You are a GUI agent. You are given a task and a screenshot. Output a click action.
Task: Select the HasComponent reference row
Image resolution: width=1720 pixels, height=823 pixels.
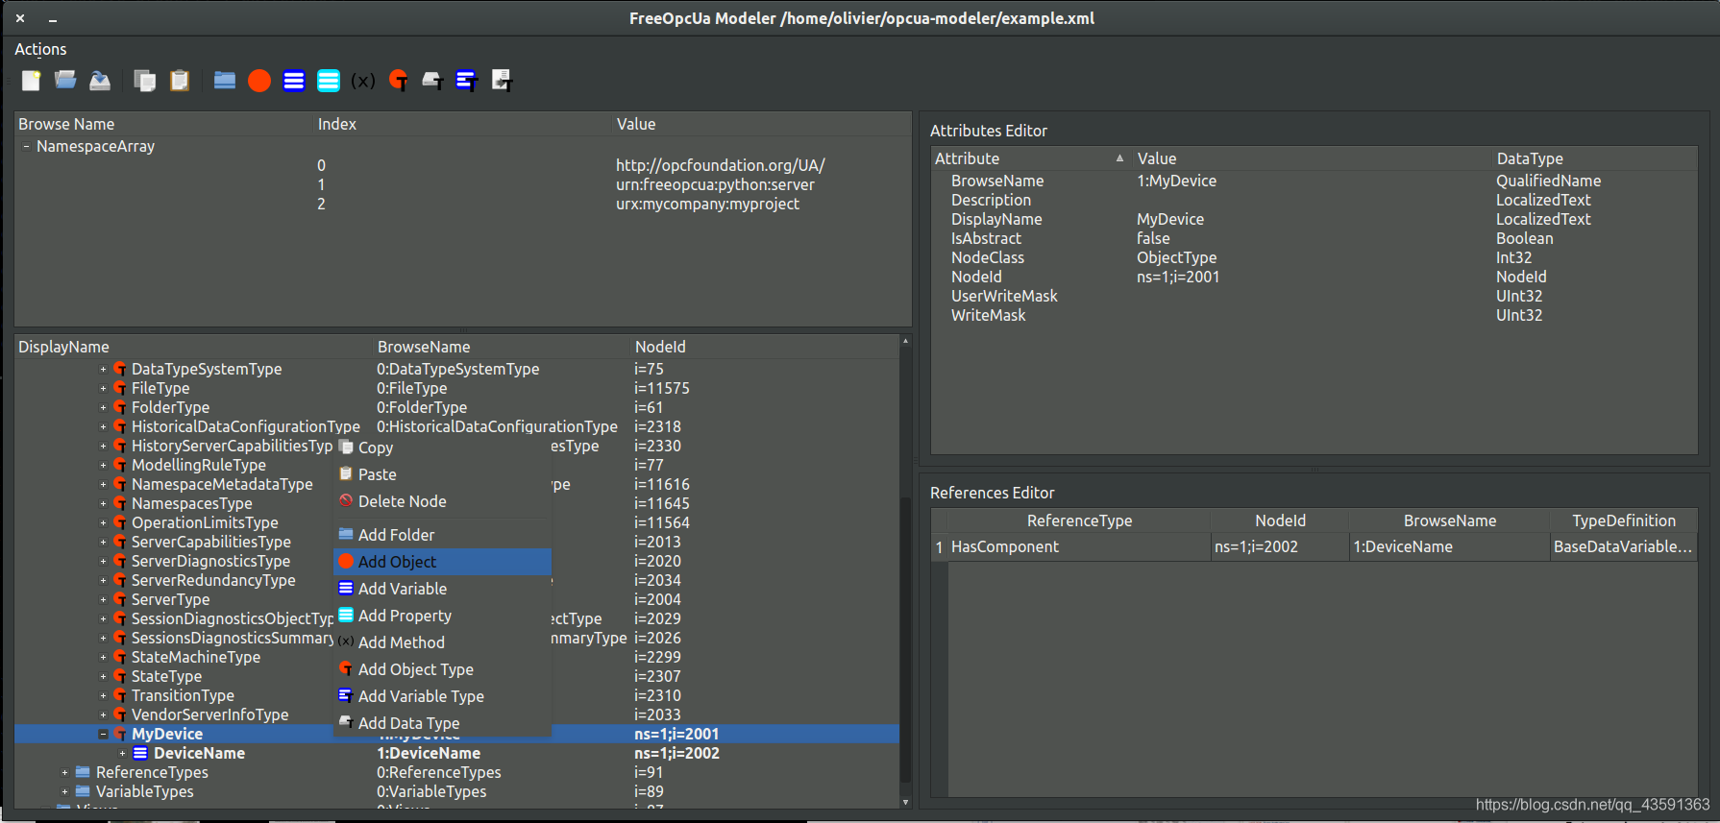point(1314,546)
